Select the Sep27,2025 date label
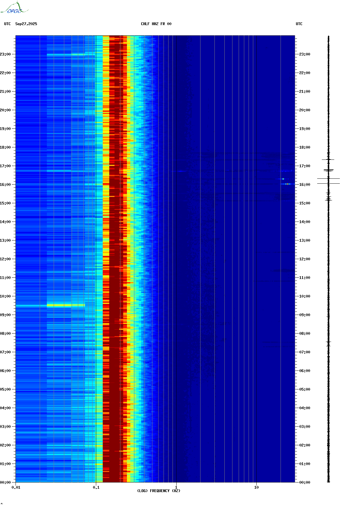Viewport: 342px width, 507px height. pyautogui.click(x=26, y=24)
